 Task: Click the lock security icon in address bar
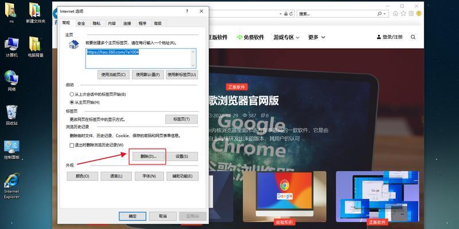tap(286, 14)
